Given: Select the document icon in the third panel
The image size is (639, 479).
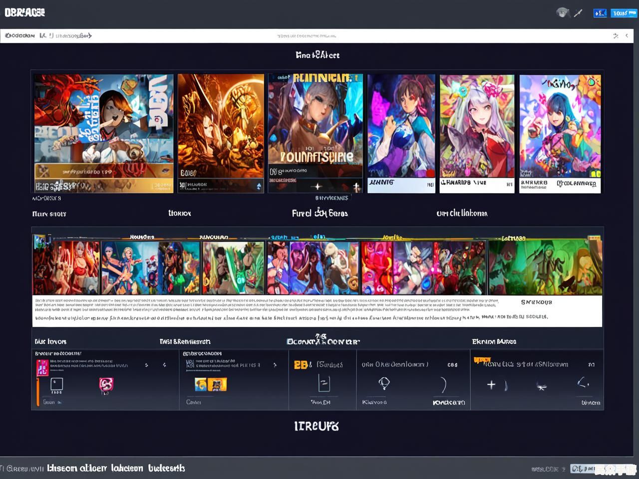Looking at the screenshot, I should click(324, 383).
